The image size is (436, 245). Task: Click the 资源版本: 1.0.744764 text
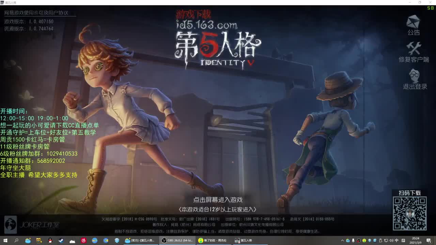29,29
